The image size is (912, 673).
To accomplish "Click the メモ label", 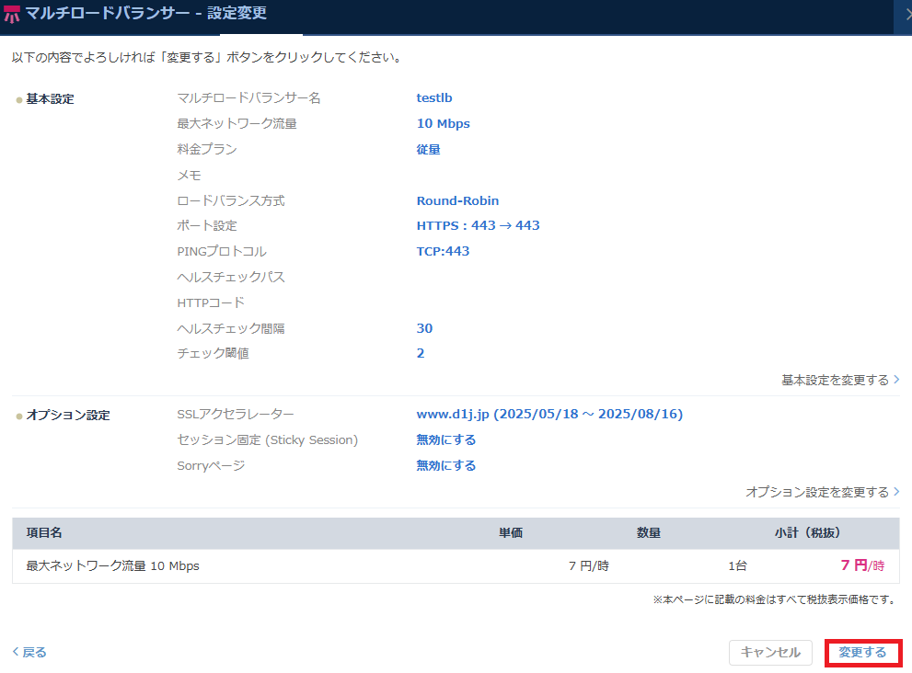I will tap(189, 175).
